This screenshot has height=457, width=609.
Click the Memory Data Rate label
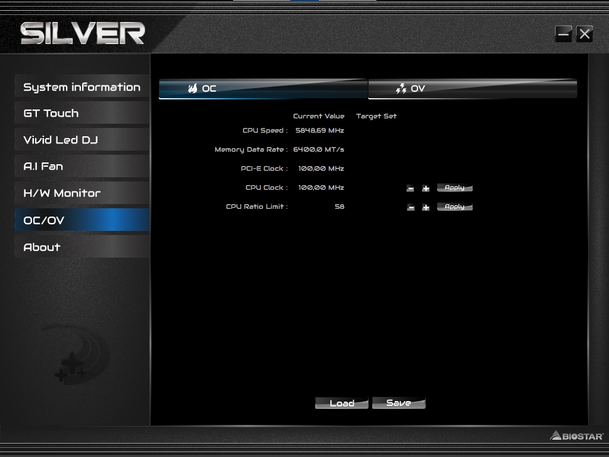coord(252,149)
